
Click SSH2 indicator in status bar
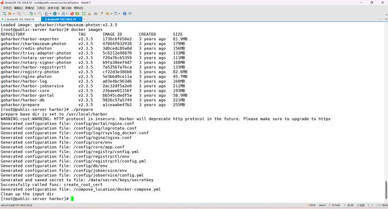(311, 205)
